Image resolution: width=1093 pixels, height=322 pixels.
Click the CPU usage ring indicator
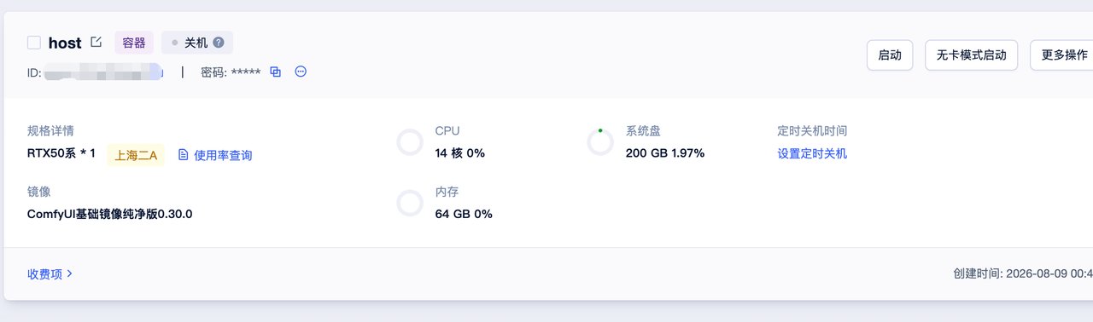(411, 142)
